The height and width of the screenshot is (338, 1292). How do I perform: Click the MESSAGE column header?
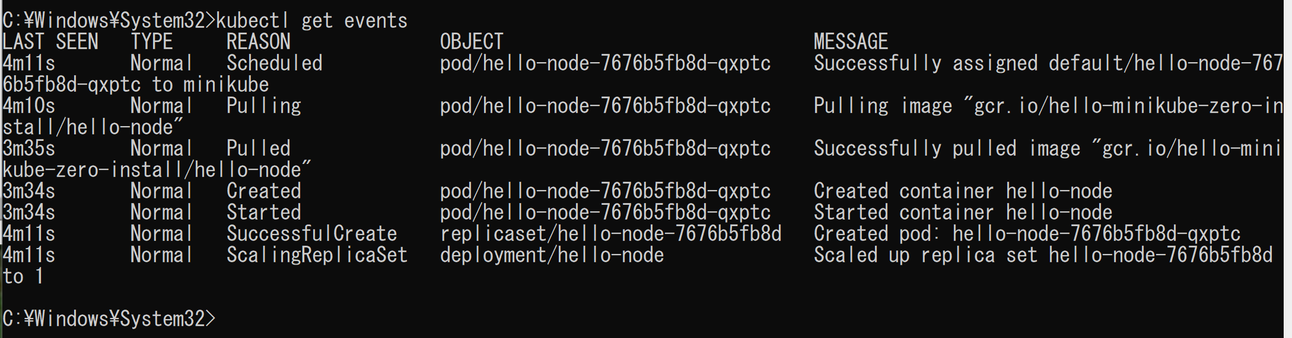click(851, 42)
